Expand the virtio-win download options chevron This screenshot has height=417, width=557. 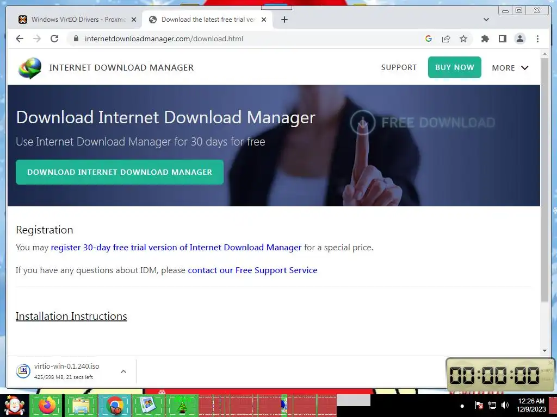123,371
